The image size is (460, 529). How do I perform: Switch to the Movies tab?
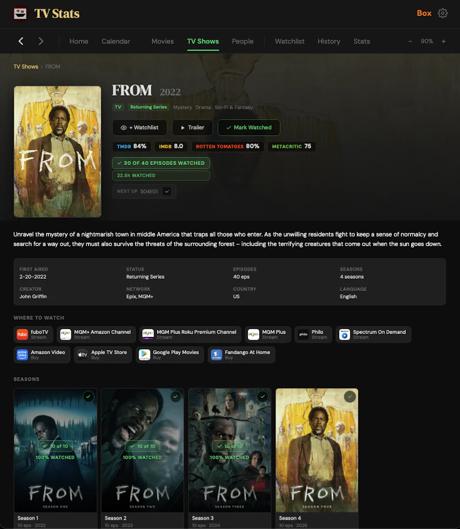(162, 41)
